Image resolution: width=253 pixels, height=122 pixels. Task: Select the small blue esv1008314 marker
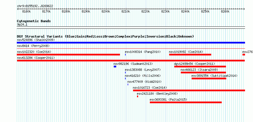pos(125,55)
